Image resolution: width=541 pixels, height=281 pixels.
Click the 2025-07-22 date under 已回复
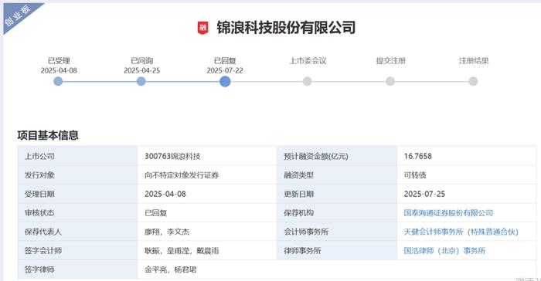click(225, 71)
